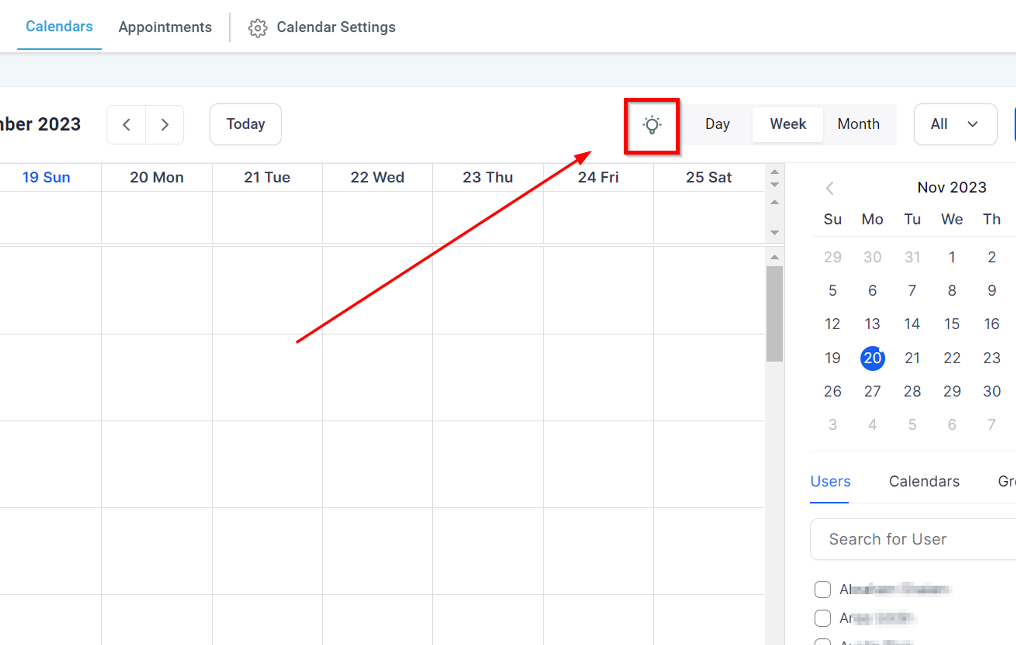Click the 25 Sat column header
Image resolution: width=1016 pixels, height=645 pixels.
tap(709, 177)
